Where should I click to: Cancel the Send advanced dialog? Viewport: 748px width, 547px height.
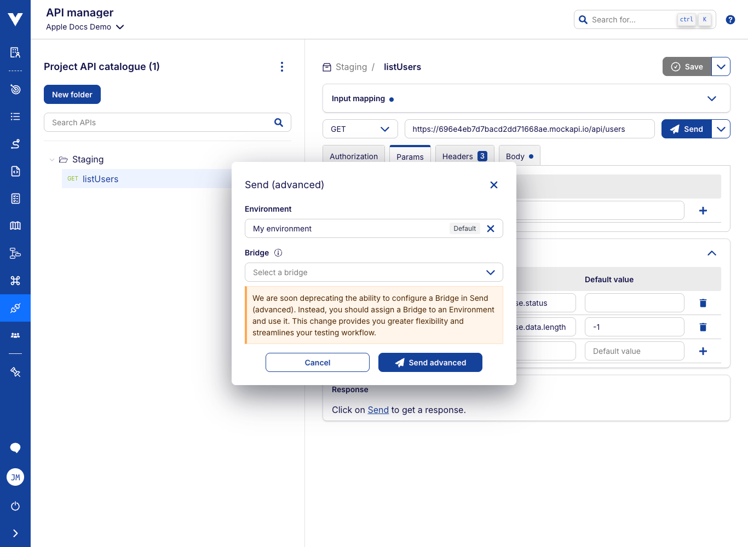[317, 362]
